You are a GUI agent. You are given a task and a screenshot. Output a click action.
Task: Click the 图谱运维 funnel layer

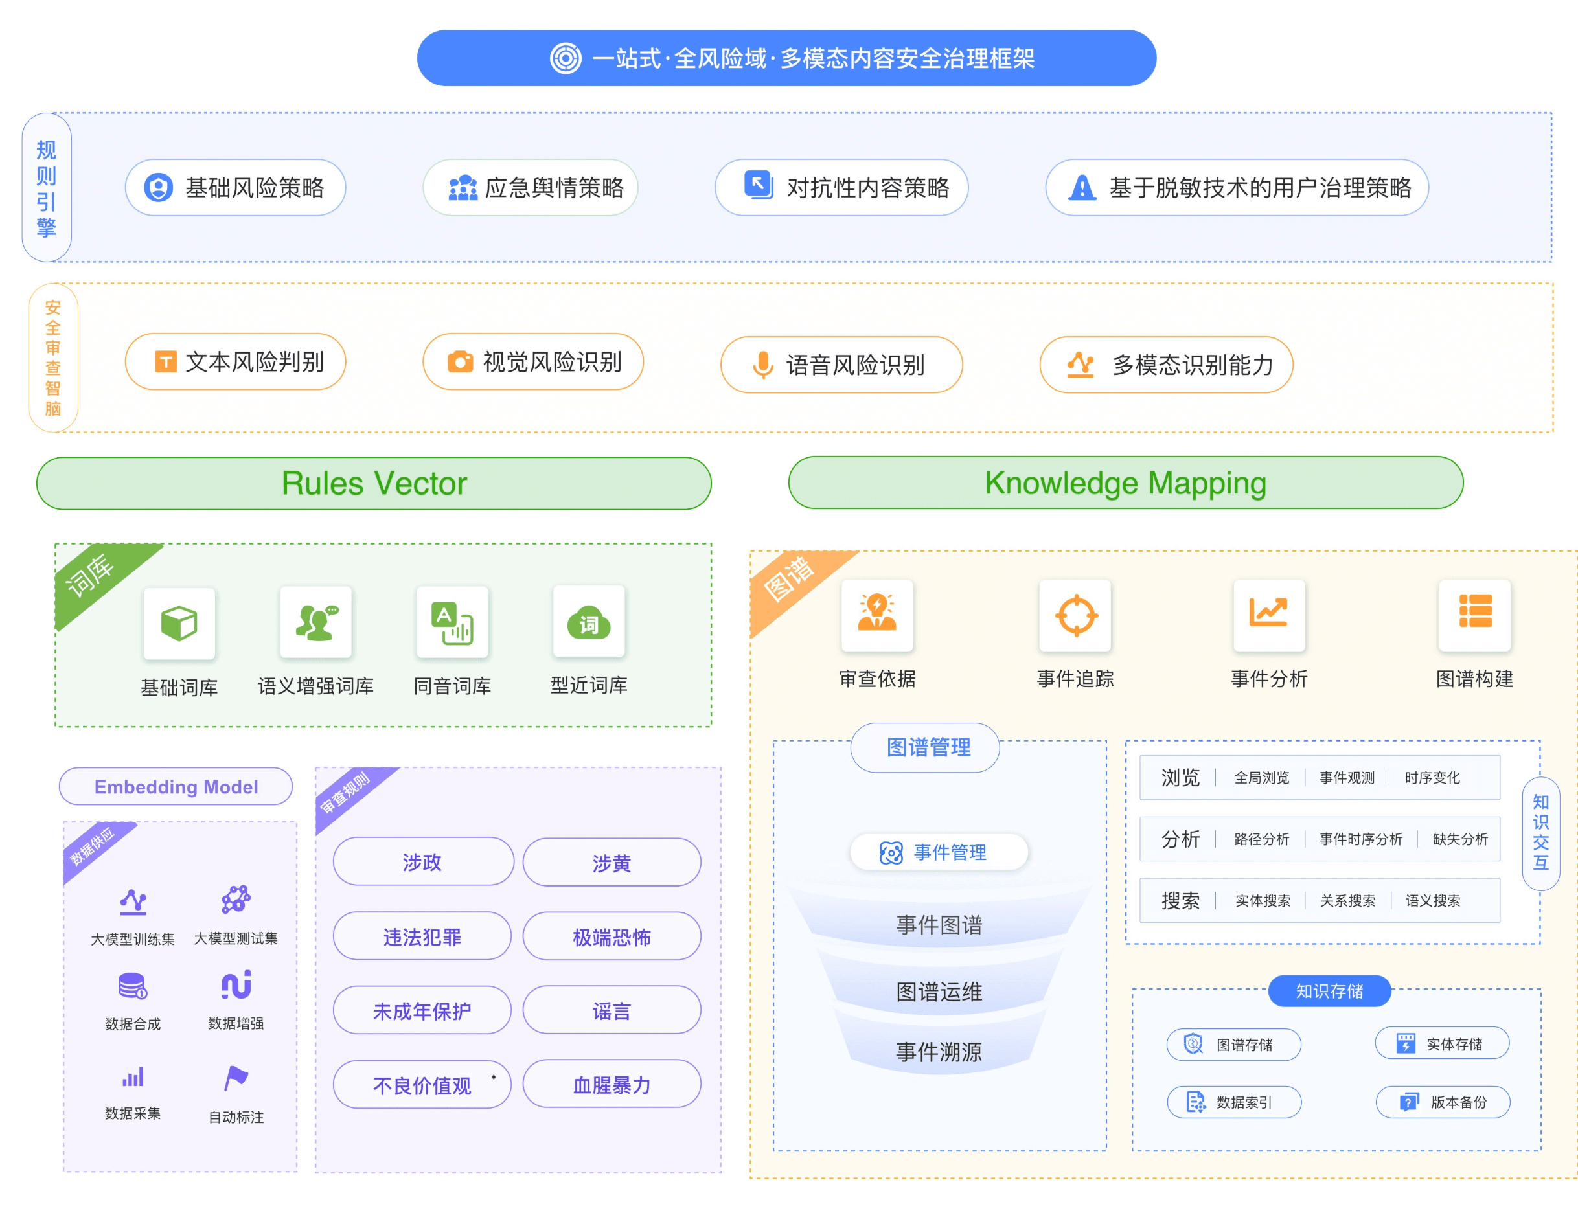(939, 992)
